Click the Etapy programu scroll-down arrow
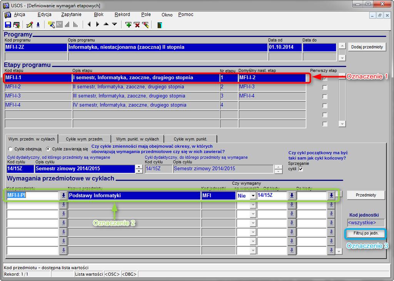 tap(342, 124)
